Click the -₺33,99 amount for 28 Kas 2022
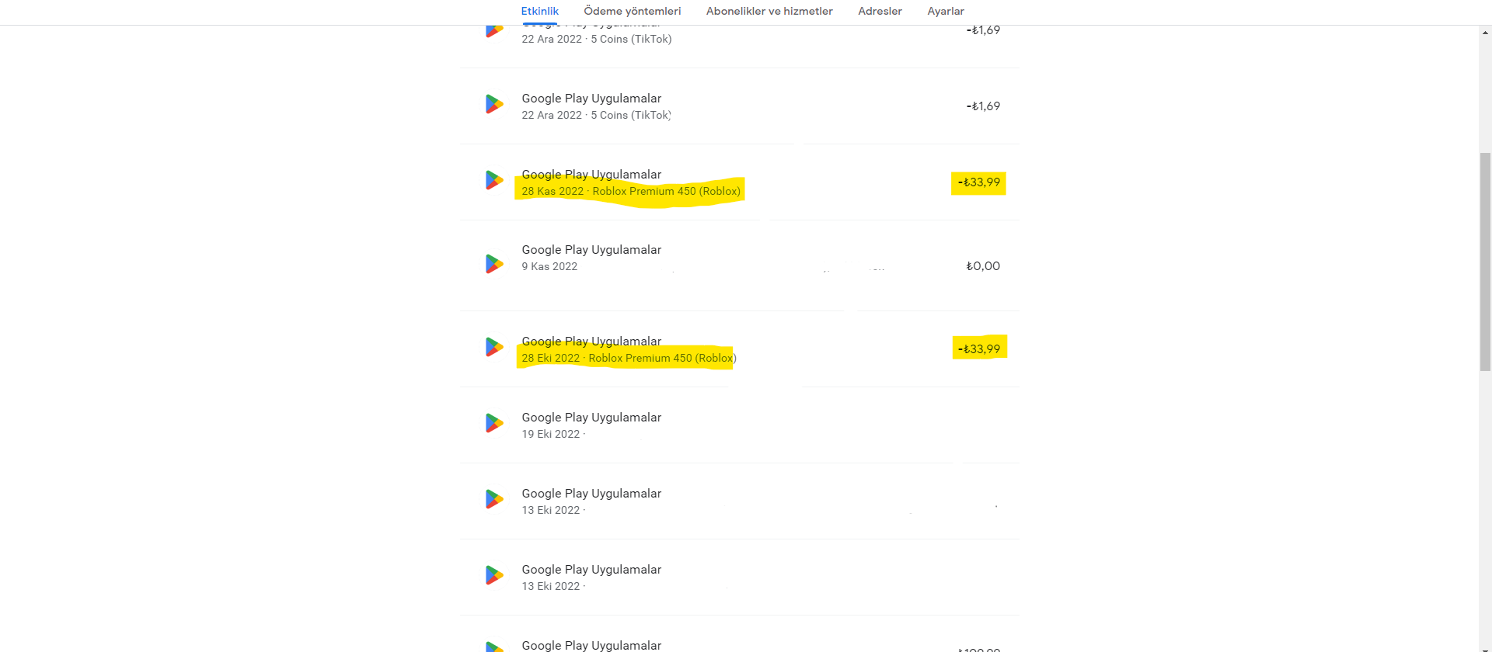The width and height of the screenshot is (1492, 652). (978, 182)
